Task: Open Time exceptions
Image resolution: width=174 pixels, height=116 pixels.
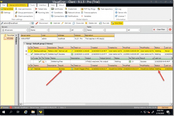Action: tap(89, 12)
